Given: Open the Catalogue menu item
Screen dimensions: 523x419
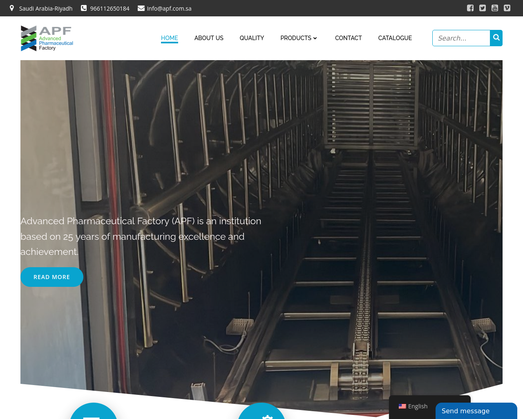Looking at the screenshot, I should point(395,38).
